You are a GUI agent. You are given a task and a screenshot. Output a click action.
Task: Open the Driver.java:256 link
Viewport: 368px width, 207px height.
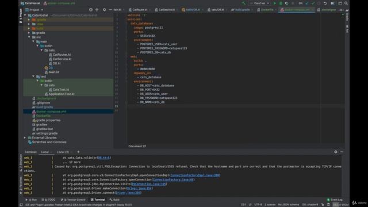coord(128,193)
